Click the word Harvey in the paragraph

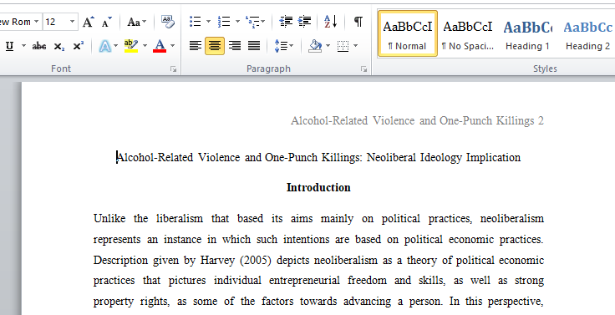pyautogui.click(x=217, y=261)
